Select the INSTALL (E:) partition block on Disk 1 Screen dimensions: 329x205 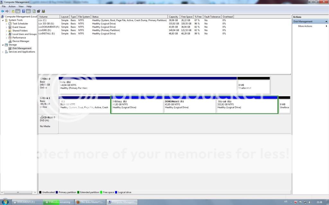137,106
